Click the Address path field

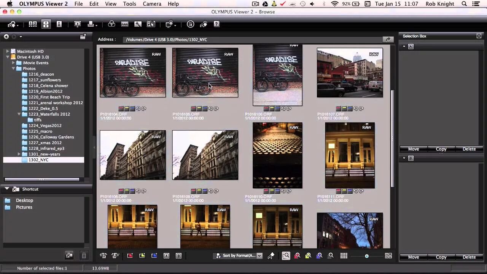253,40
